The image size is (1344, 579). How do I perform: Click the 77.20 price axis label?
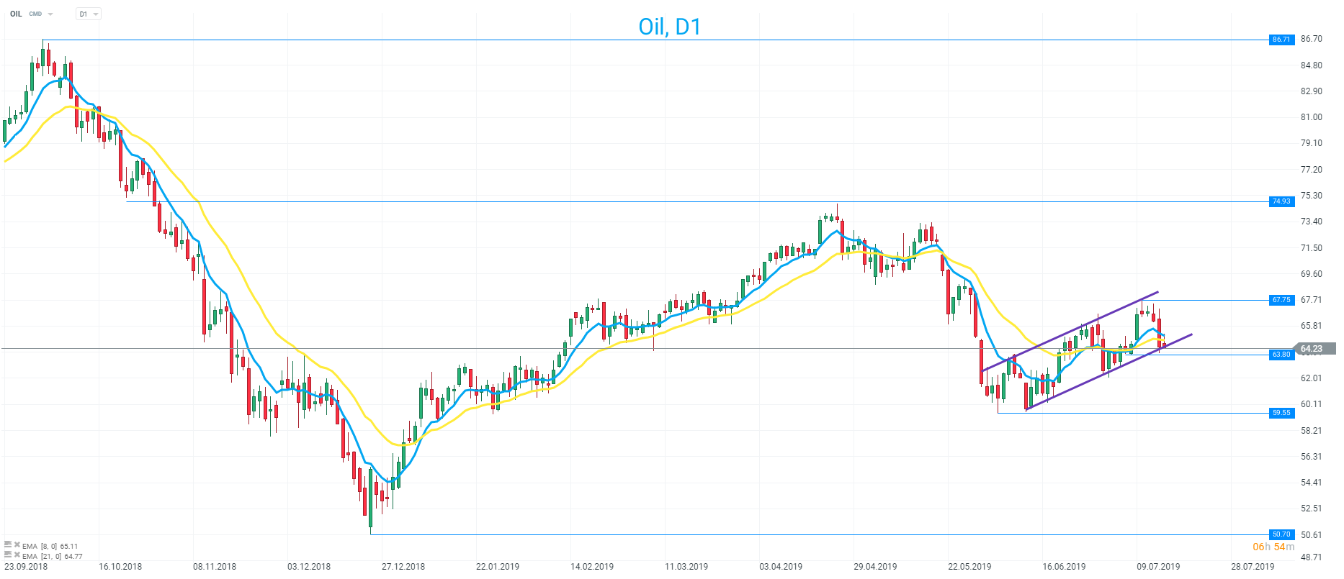(x=1312, y=170)
